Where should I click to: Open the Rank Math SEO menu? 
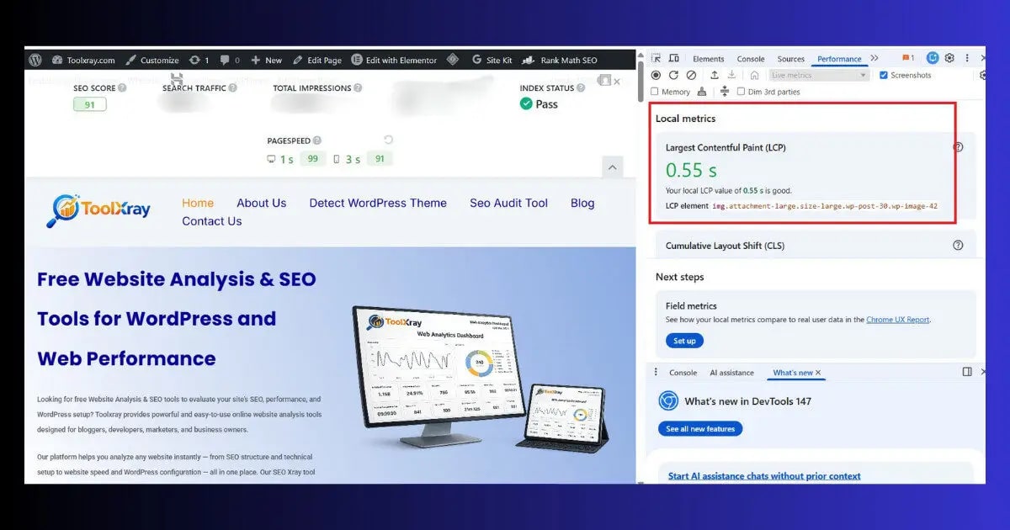560,60
